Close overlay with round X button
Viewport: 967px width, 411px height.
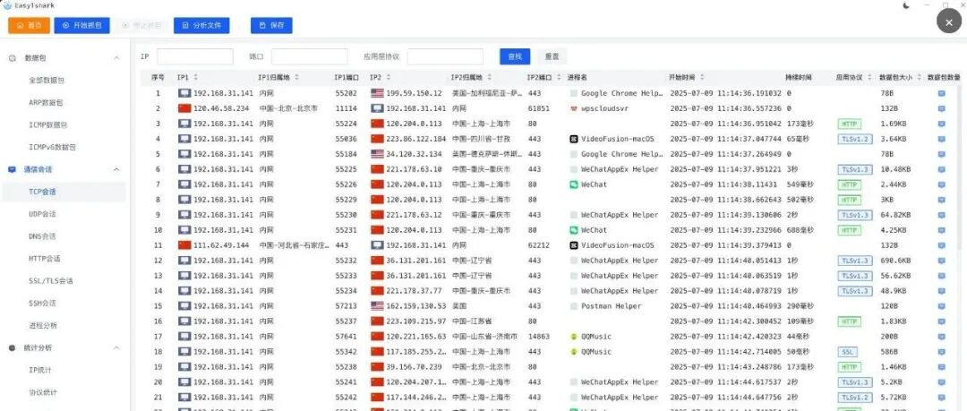coord(949,21)
